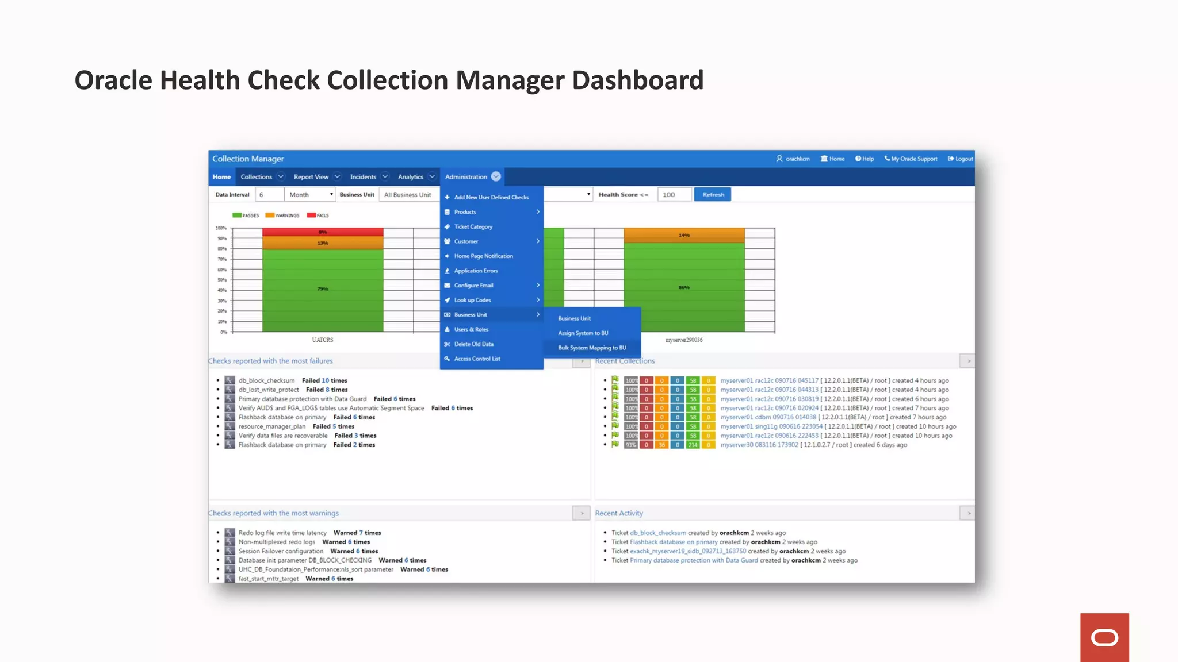This screenshot has height=662, width=1178.
Task: Click FAILS red legend swatch
Action: tap(311, 215)
